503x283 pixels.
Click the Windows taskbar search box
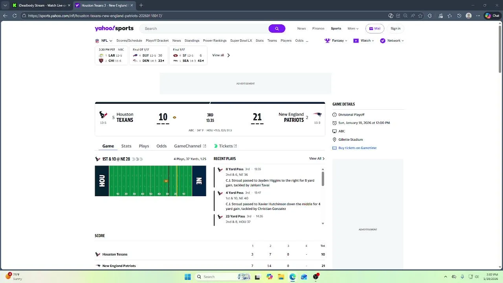(222, 277)
